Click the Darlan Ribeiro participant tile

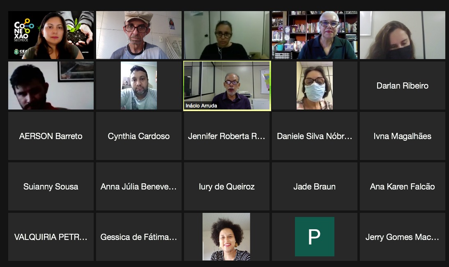(402, 85)
